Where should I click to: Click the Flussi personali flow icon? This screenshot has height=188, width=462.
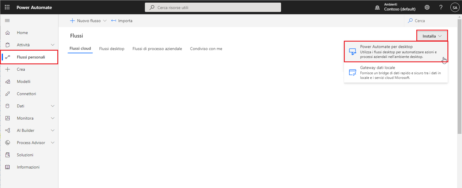tap(8, 57)
